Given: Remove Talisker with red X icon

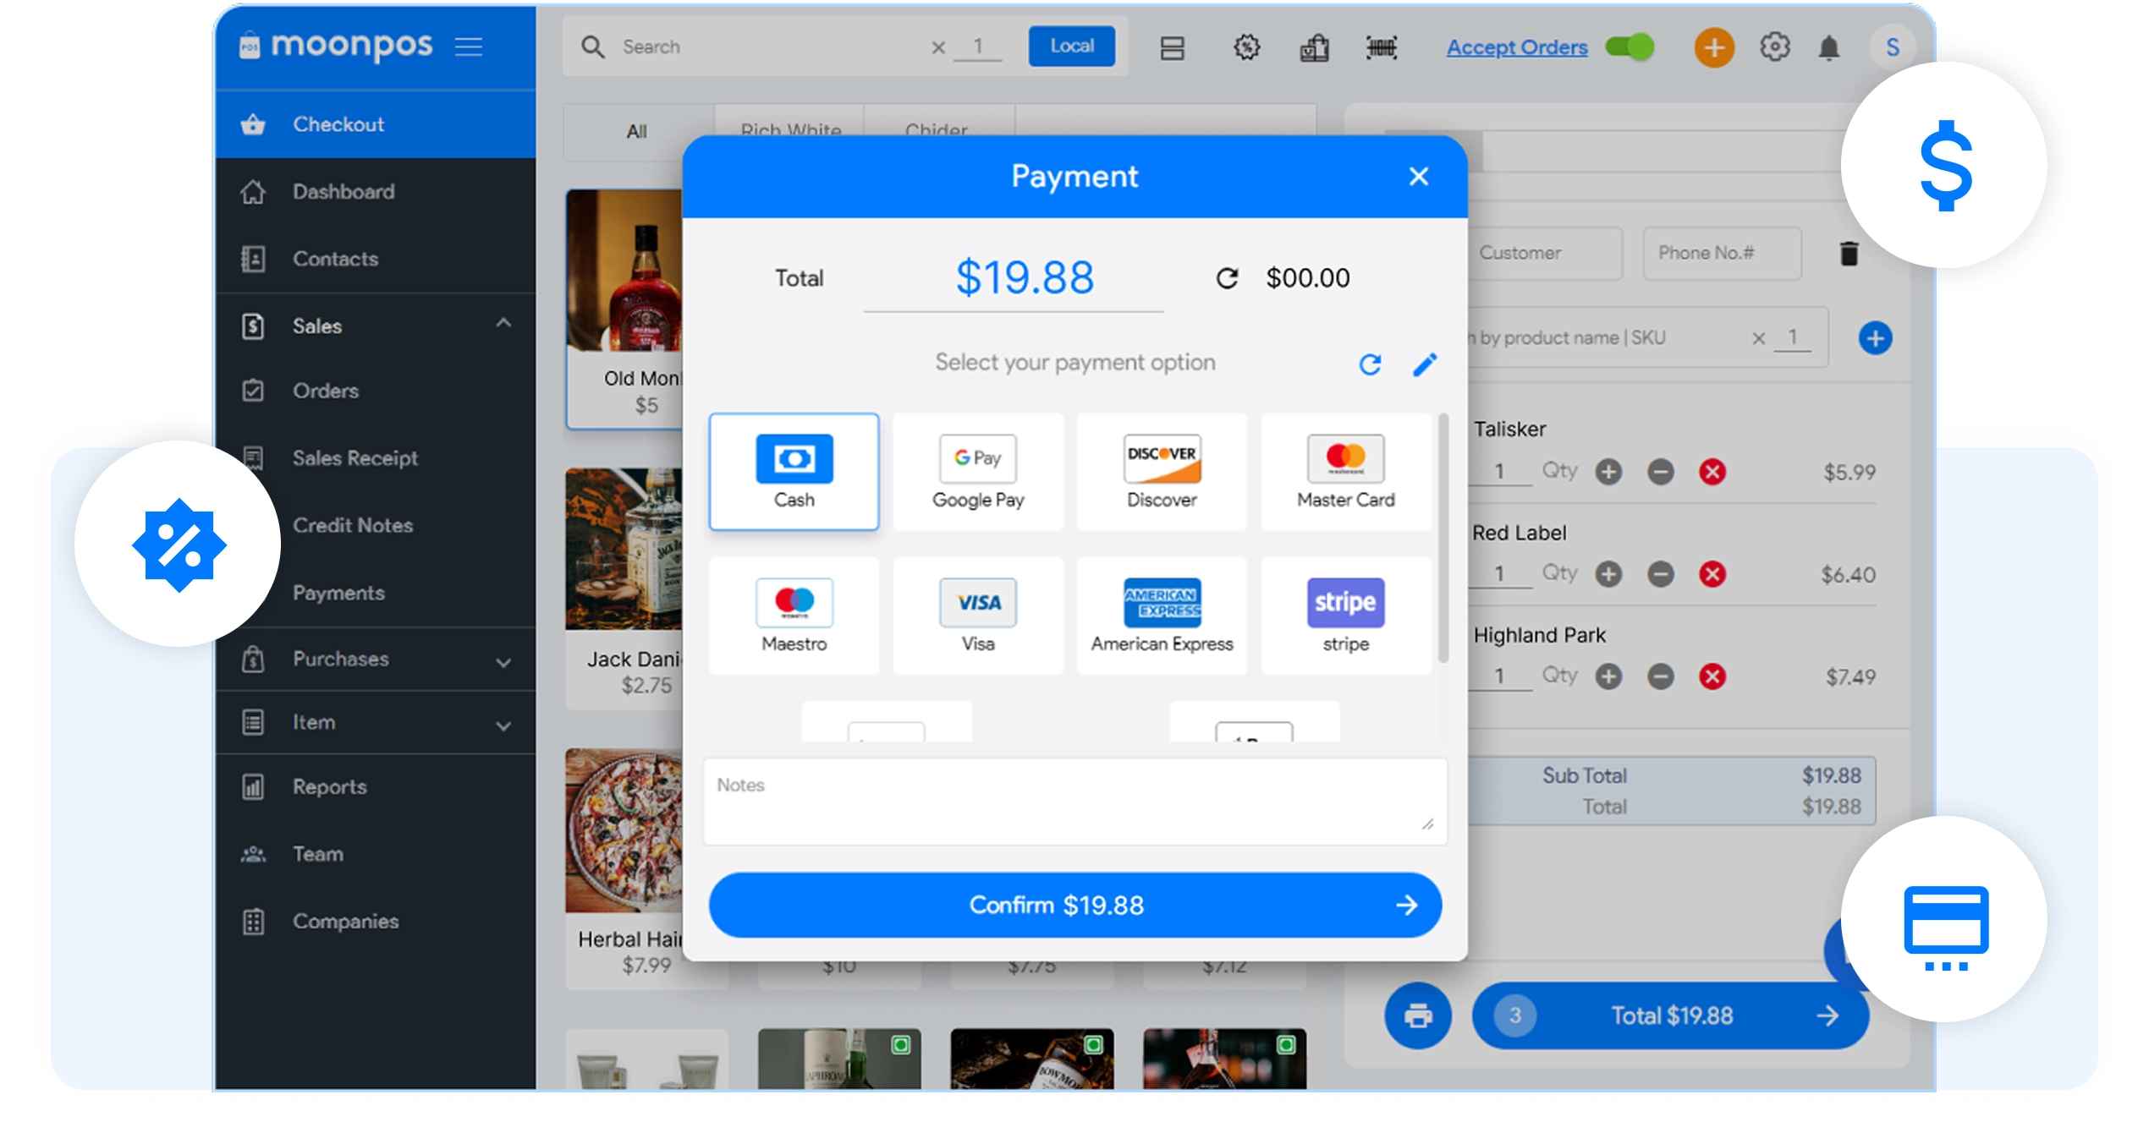Looking at the screenshot, I should pos(1712,472).
